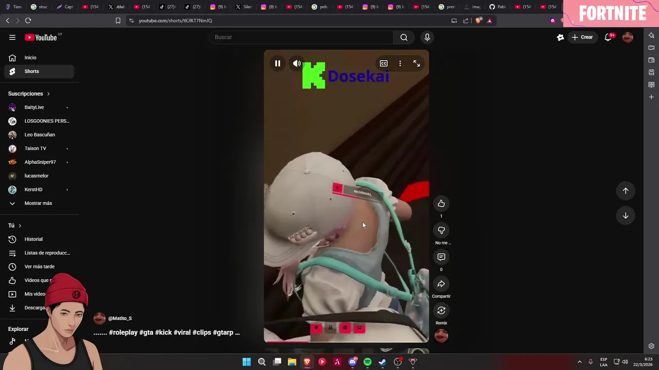659x370 pixels.
Task: Open Ver más tarde in the sidebar
Action: click(39, 267)
